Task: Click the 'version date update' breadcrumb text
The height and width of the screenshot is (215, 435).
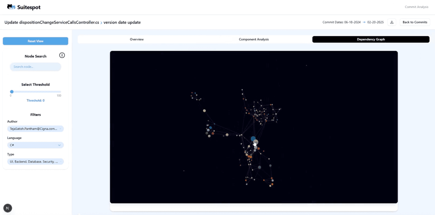Action: pos(122,22)
